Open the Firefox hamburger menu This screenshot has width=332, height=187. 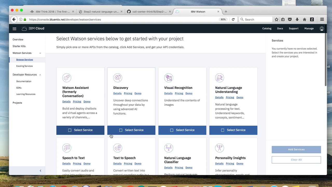pyautogui.click(x=322, y=19)
